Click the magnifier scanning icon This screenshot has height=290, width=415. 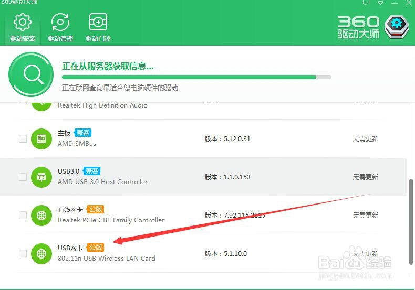[31, 74]
